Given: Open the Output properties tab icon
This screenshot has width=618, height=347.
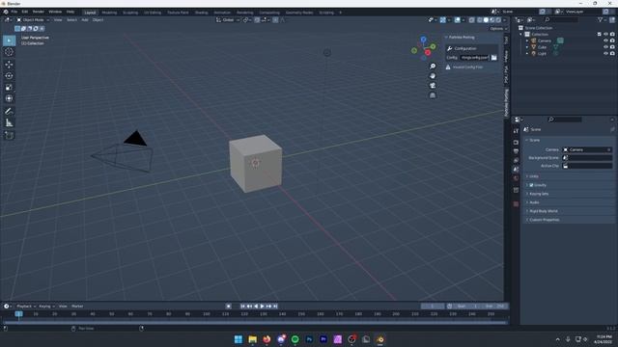Looking at the screenshot, I should coord(516,151).
